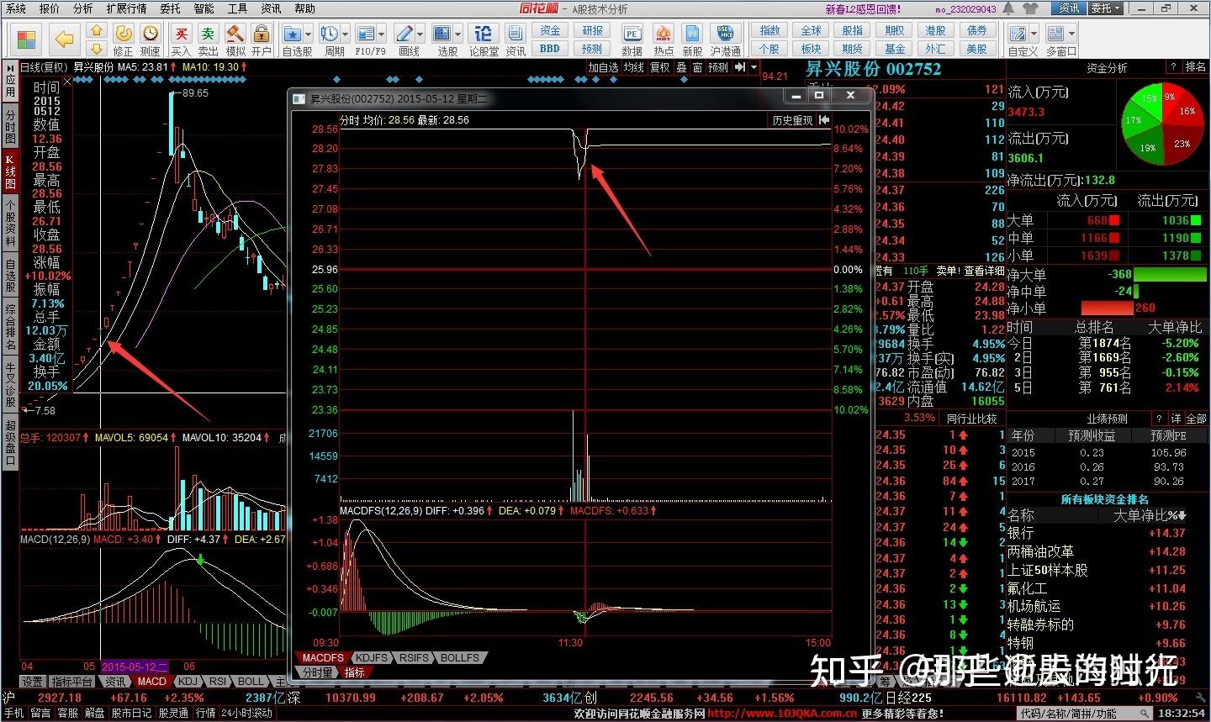Click the 周期 period icon
The height and width of the screenshot is (722, 1211).
330,33
